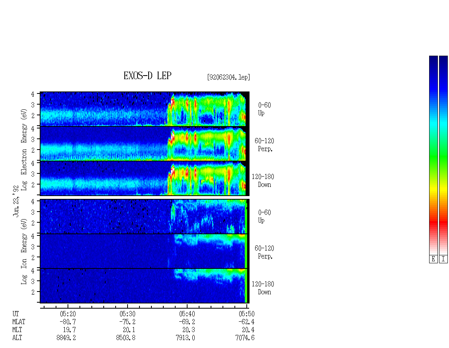Click the MLT value 20.3
The height and width of the screenshot is (348, 449).
189,330
